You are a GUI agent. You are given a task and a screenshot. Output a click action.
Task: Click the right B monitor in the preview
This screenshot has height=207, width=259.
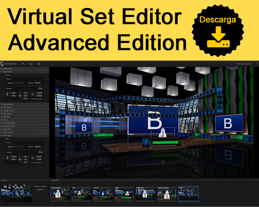[229, 123]
